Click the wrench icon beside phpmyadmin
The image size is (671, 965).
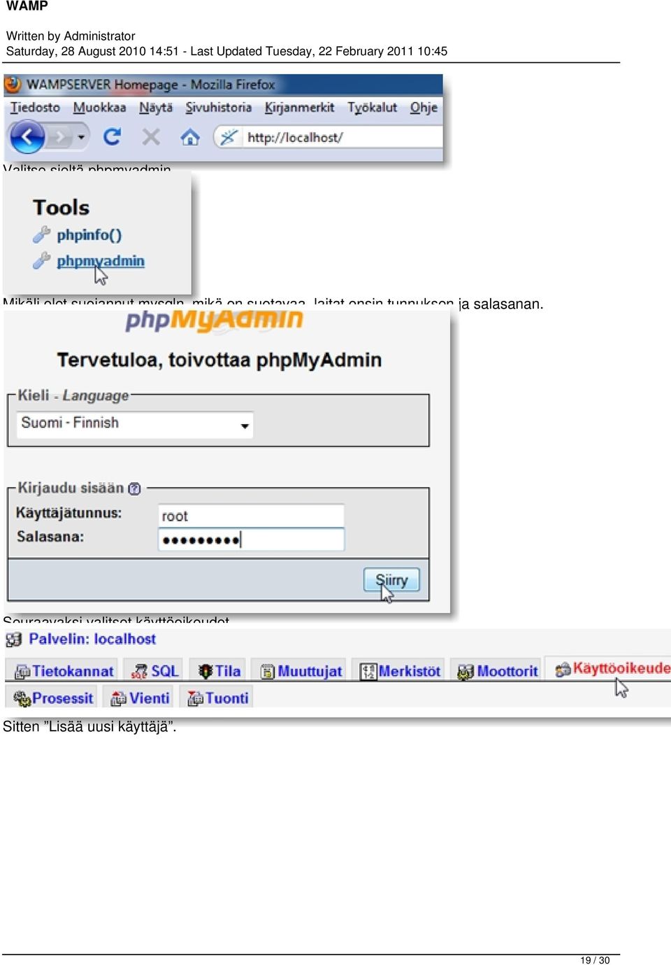(41, 260)
